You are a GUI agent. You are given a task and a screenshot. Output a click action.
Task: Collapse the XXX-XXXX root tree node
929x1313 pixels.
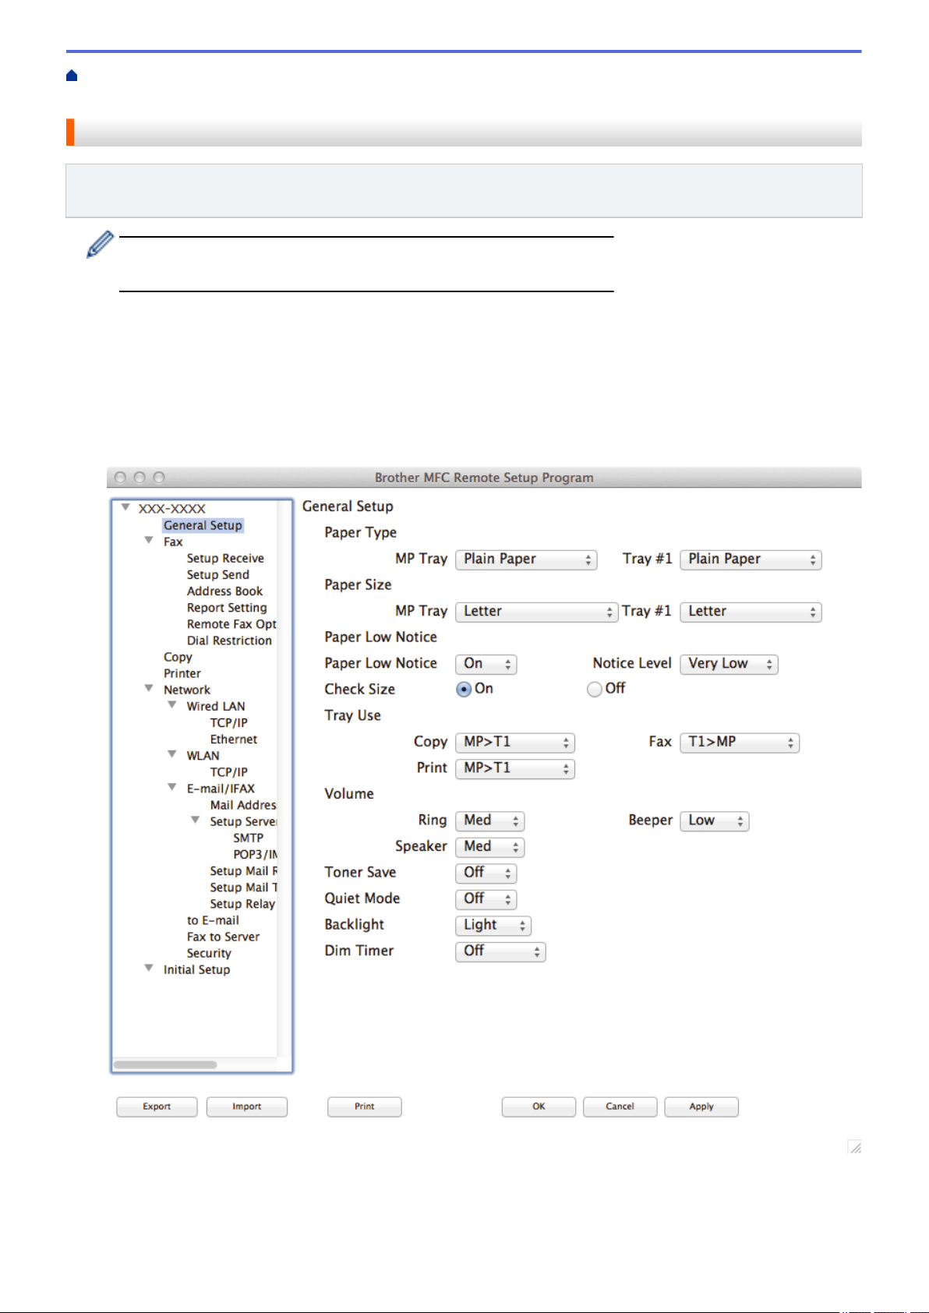coord(125,507)
